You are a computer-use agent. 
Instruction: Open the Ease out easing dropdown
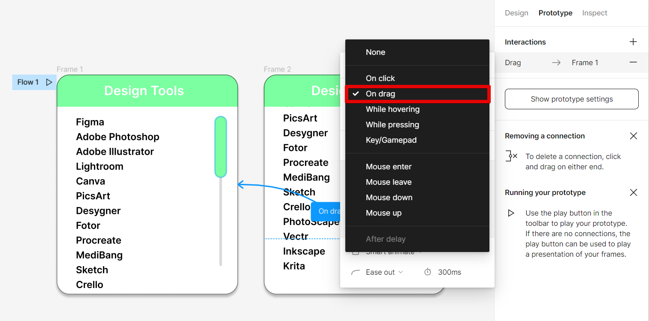click(384, 272)
